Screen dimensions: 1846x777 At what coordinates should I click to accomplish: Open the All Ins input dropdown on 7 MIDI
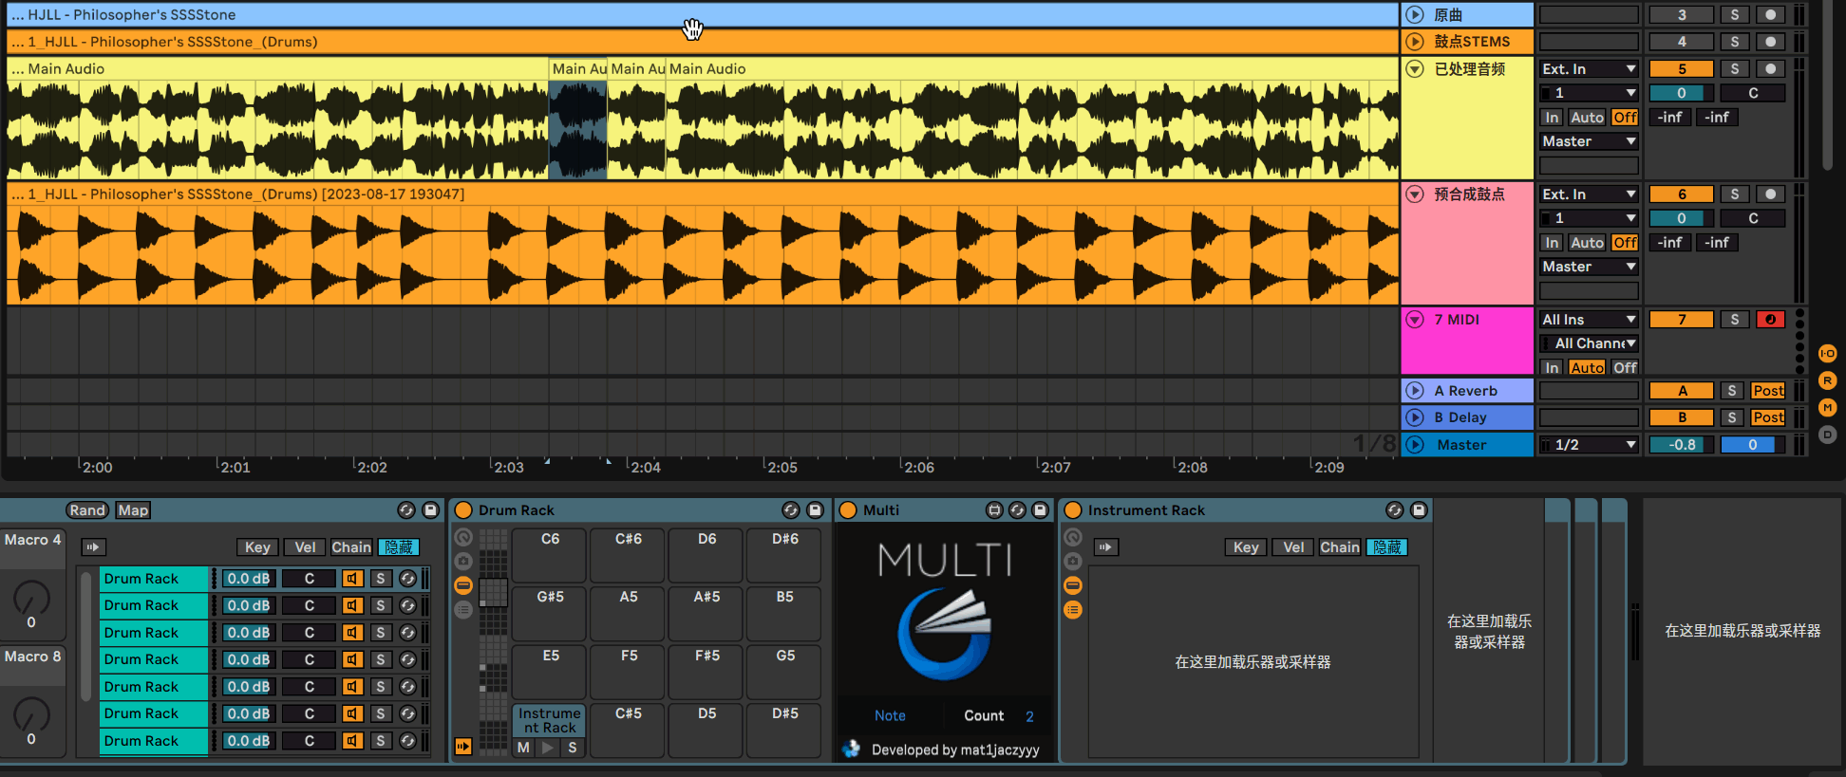(1589, 320)
